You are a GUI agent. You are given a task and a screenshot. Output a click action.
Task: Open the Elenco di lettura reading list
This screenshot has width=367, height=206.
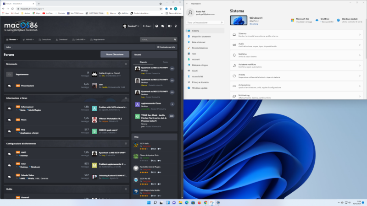pyautogui.click(x=173, y=13)
